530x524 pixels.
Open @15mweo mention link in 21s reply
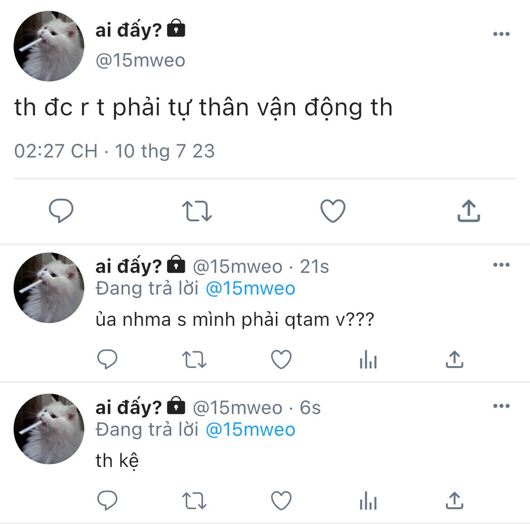pos(251,289)
